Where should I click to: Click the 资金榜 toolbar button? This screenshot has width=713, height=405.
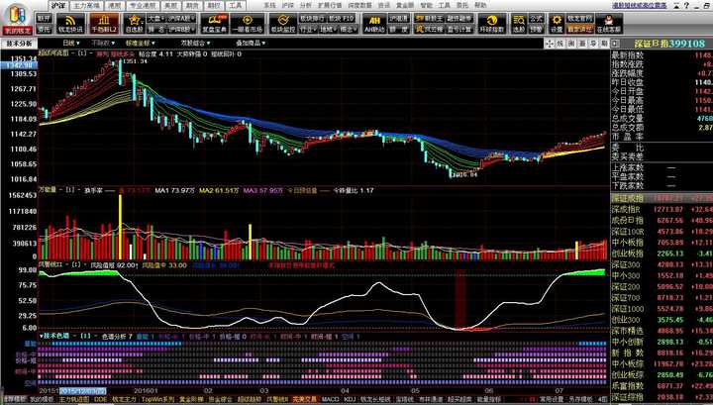point(429,29)
